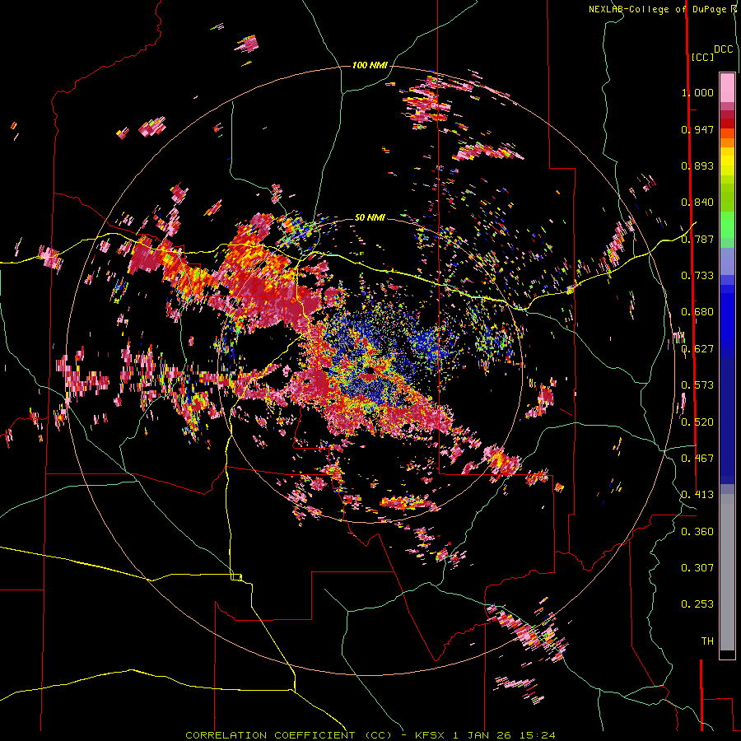This screenshot has height=741, width=741.
Task: Click the KFSX radar site identifier
Action: (x=430, y=735)
